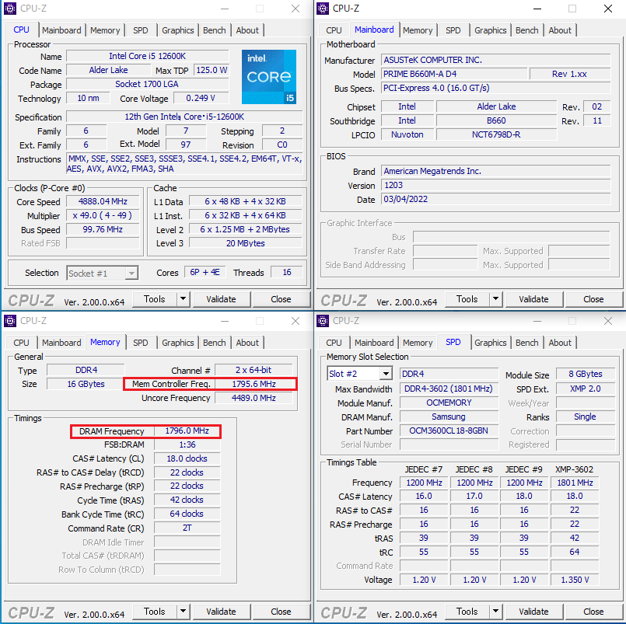Click Close button in SPD window
Image resolution: width=626 pixels, height=624 pixels.
tap(593, 612)
